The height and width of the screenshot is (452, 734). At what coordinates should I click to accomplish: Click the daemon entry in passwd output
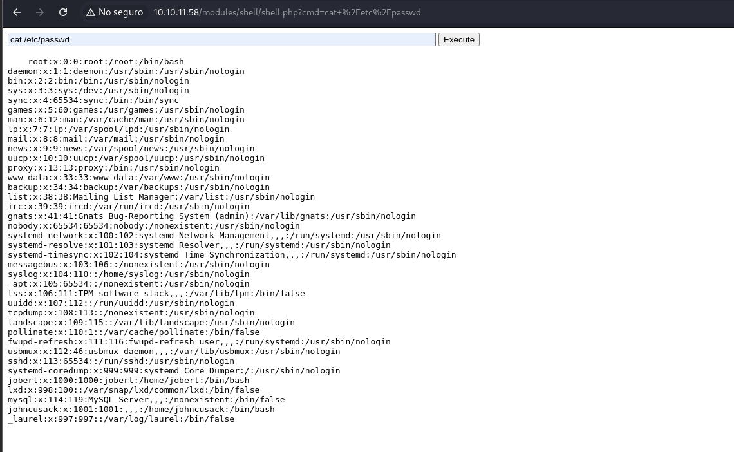[x=126, y=71]
